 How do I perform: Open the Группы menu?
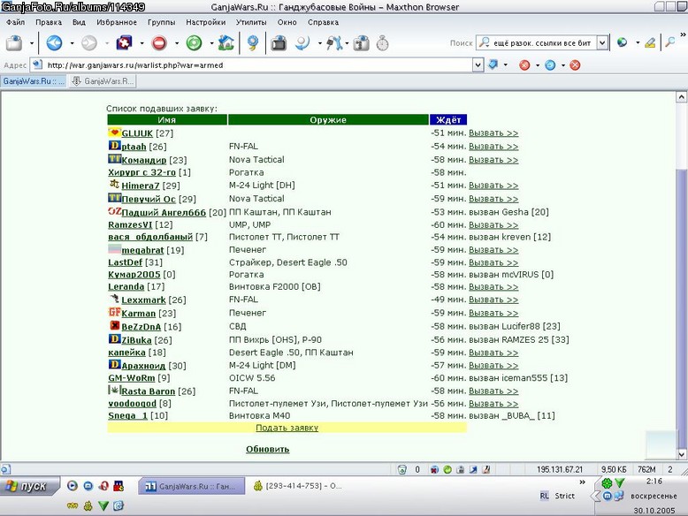coord(162,22)
